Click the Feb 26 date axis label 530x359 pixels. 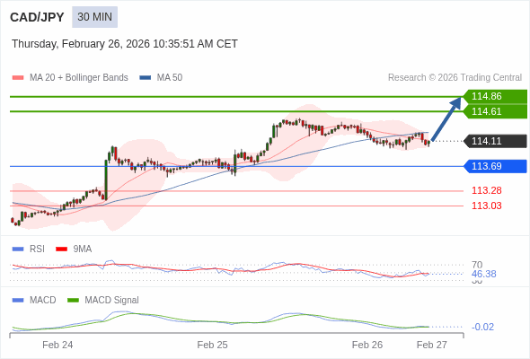[367, 345]
